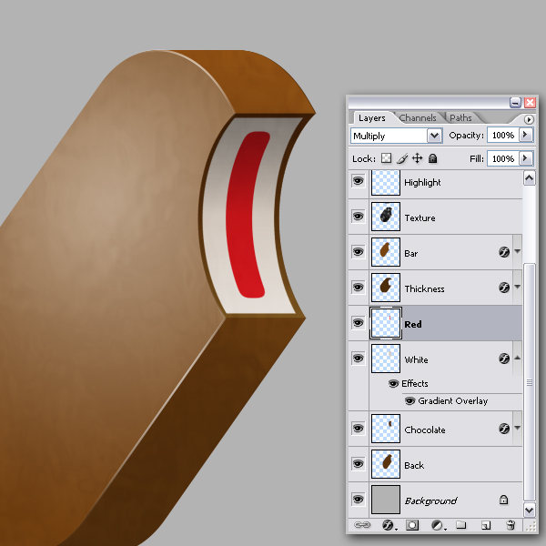Viewport: 546px width, 546px height.
Task: Hide the Gradient Overlay effect
Action: point(410,400)
